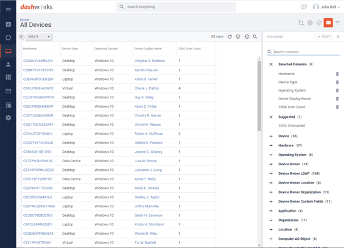The height and width of the screenshot is (248, 344).
Task: Click the Reset columns button
Action: (324, 36)
